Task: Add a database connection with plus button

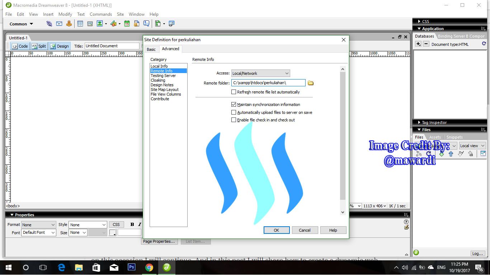Action: coord(418,44)
